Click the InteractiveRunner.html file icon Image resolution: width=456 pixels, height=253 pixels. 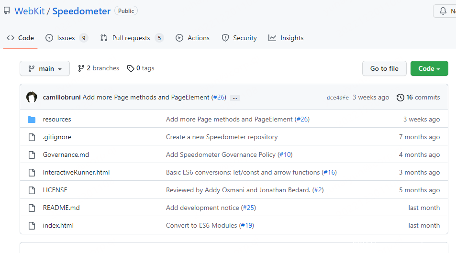pyautogui.click(x=32, y=173)
